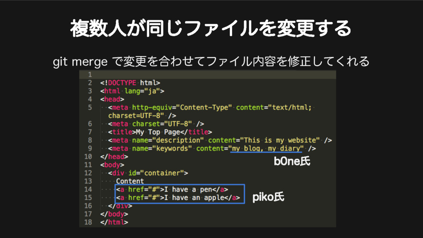
Task: Click the meta description "This is my website" line
Action: [220, 140]
